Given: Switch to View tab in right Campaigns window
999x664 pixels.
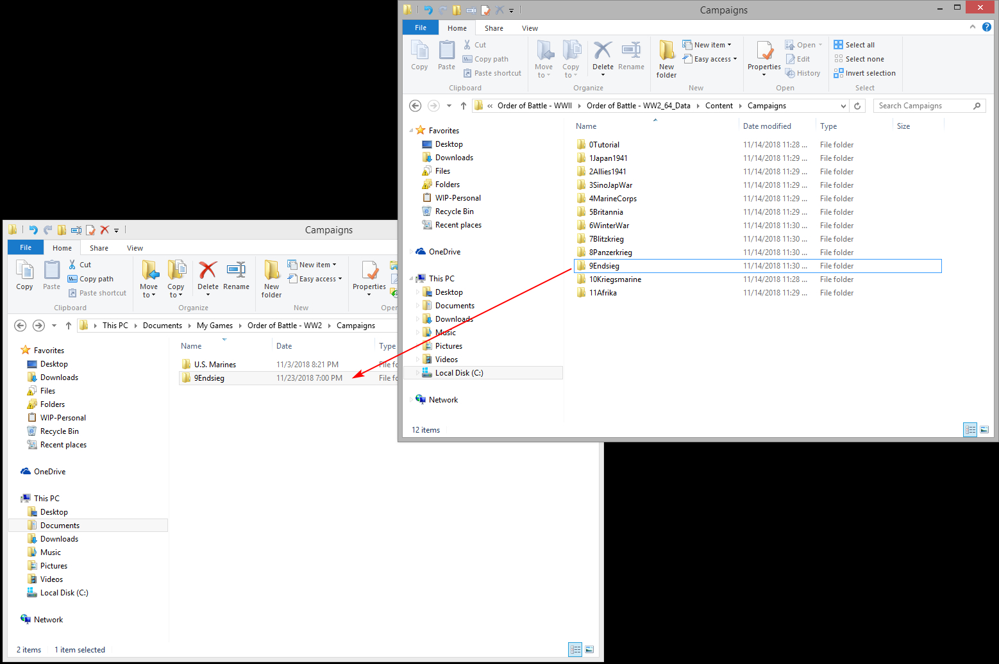Looking at the screenshot, I should click(530, 28).
